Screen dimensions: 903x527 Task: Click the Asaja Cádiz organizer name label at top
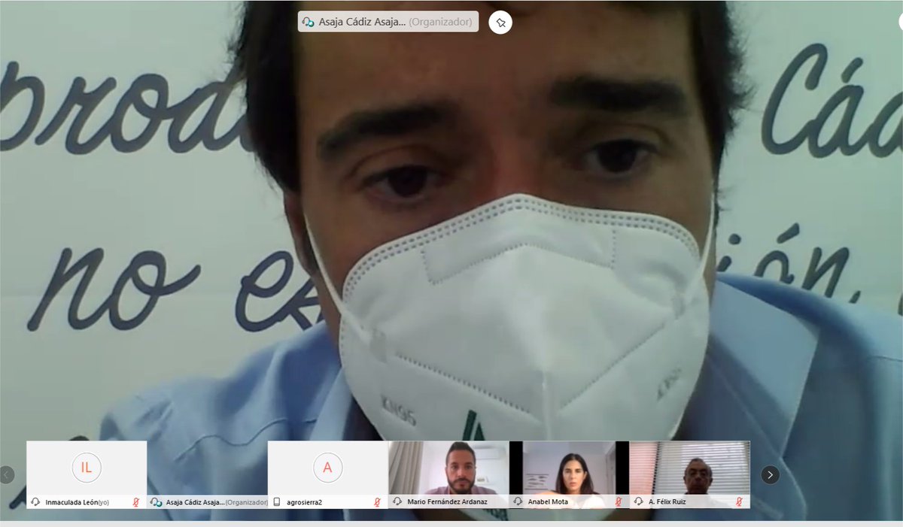pos(388,22)
